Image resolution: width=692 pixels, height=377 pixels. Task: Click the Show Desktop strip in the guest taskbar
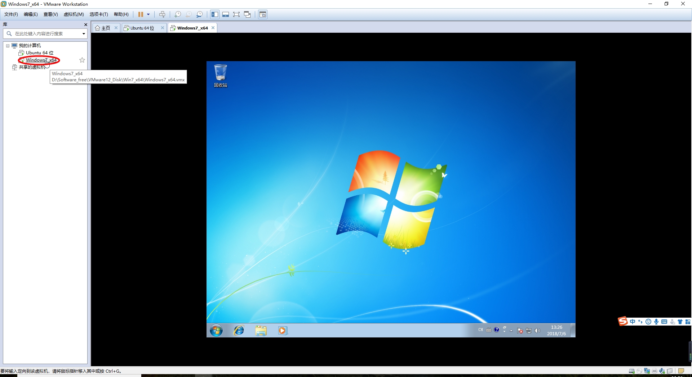tap(573, 330)
